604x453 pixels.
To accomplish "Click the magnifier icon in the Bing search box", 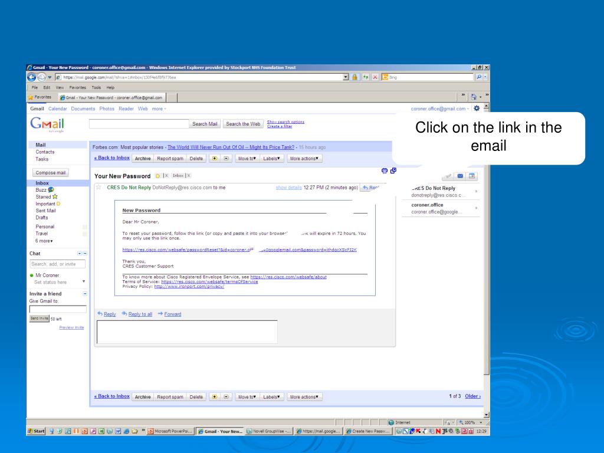I will [x=479, y=77].
